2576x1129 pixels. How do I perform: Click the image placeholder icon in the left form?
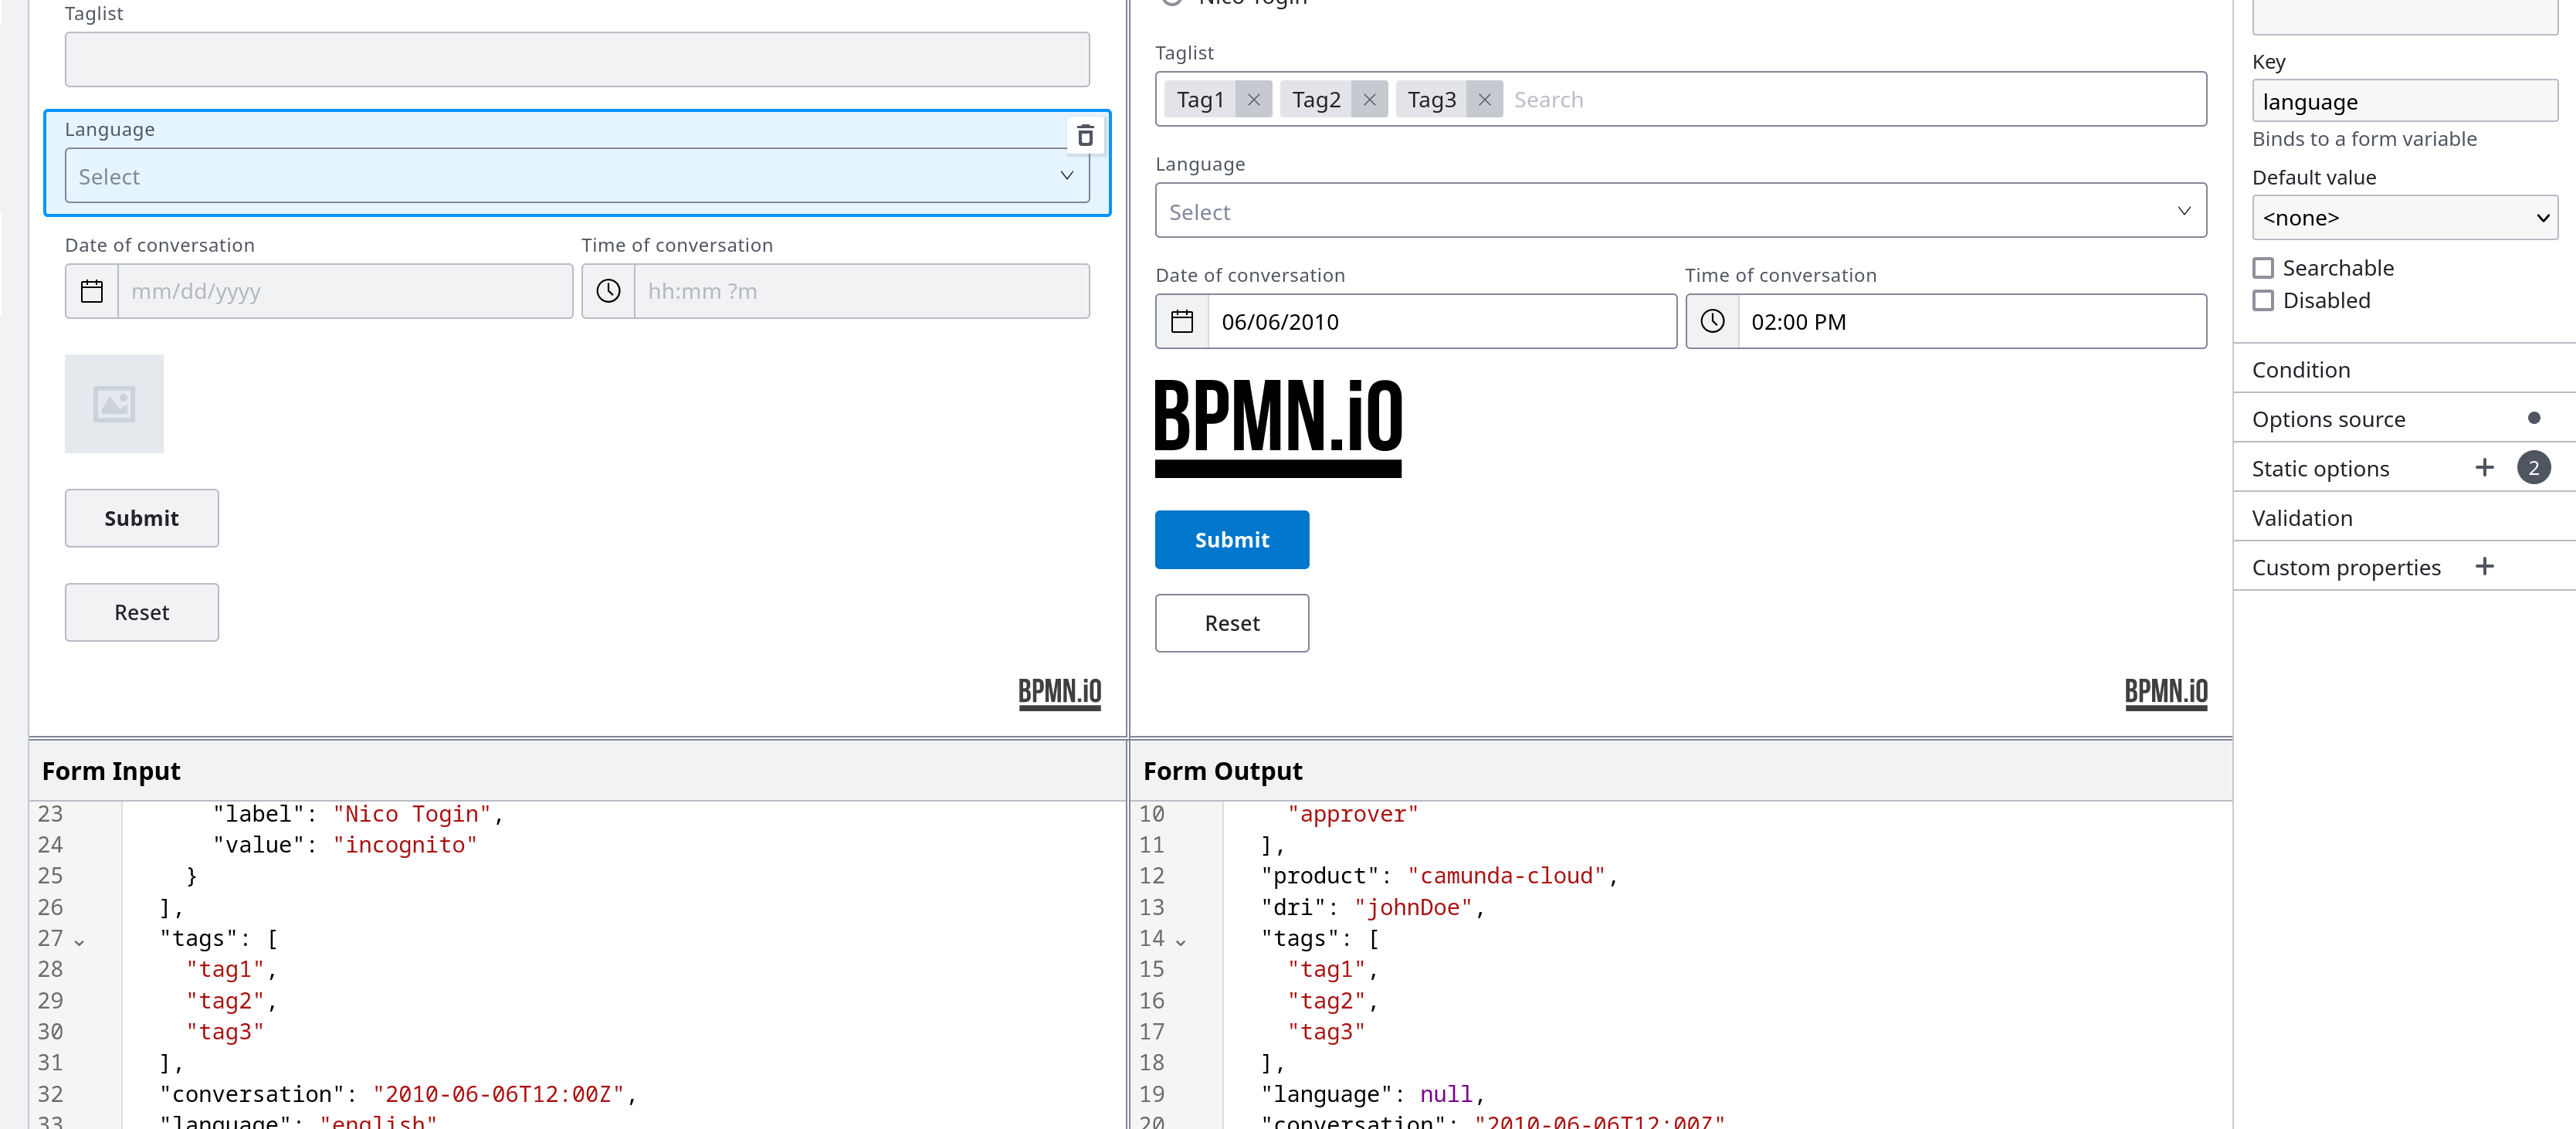point(113,404)
